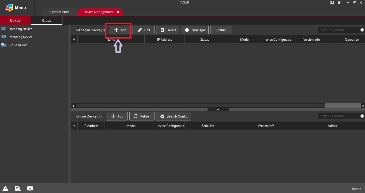This screenshot has width=365, height=193.
Task: Refresh the online device list
Action: click(x=142, y=116)
